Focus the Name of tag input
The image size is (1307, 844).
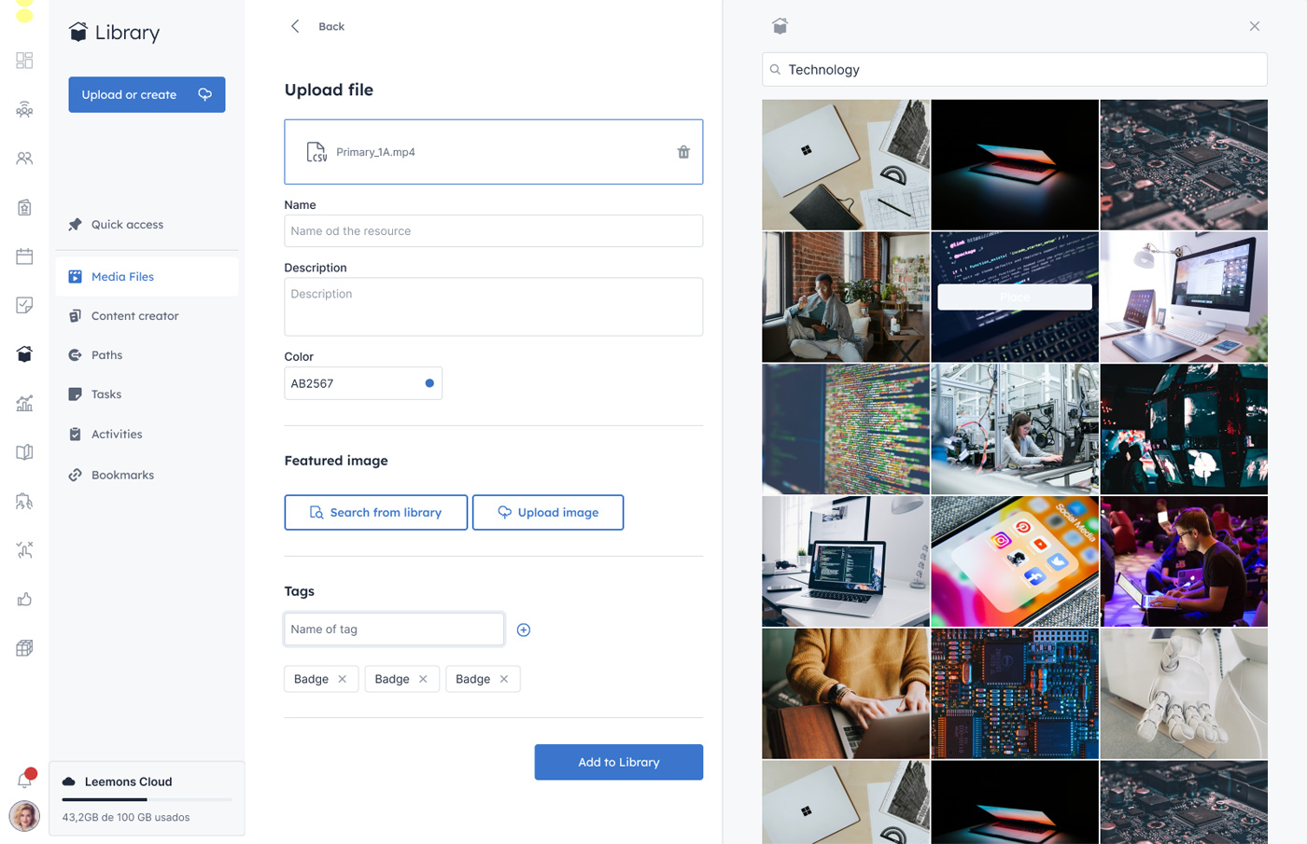coord(394,630)
